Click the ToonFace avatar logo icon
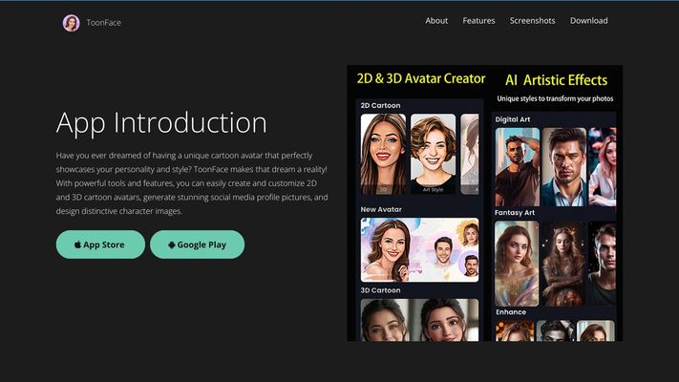Viewport: 679px width, 382px height. [71, 23]
